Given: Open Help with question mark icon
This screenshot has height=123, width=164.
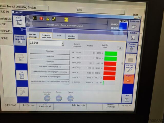Looking at the screenshot, I should point(127,98).
